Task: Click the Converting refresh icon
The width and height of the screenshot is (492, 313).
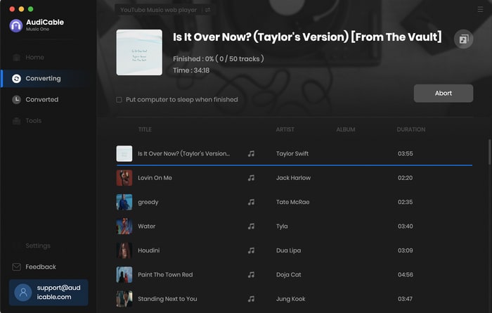Action: click(x=16, y=79)
